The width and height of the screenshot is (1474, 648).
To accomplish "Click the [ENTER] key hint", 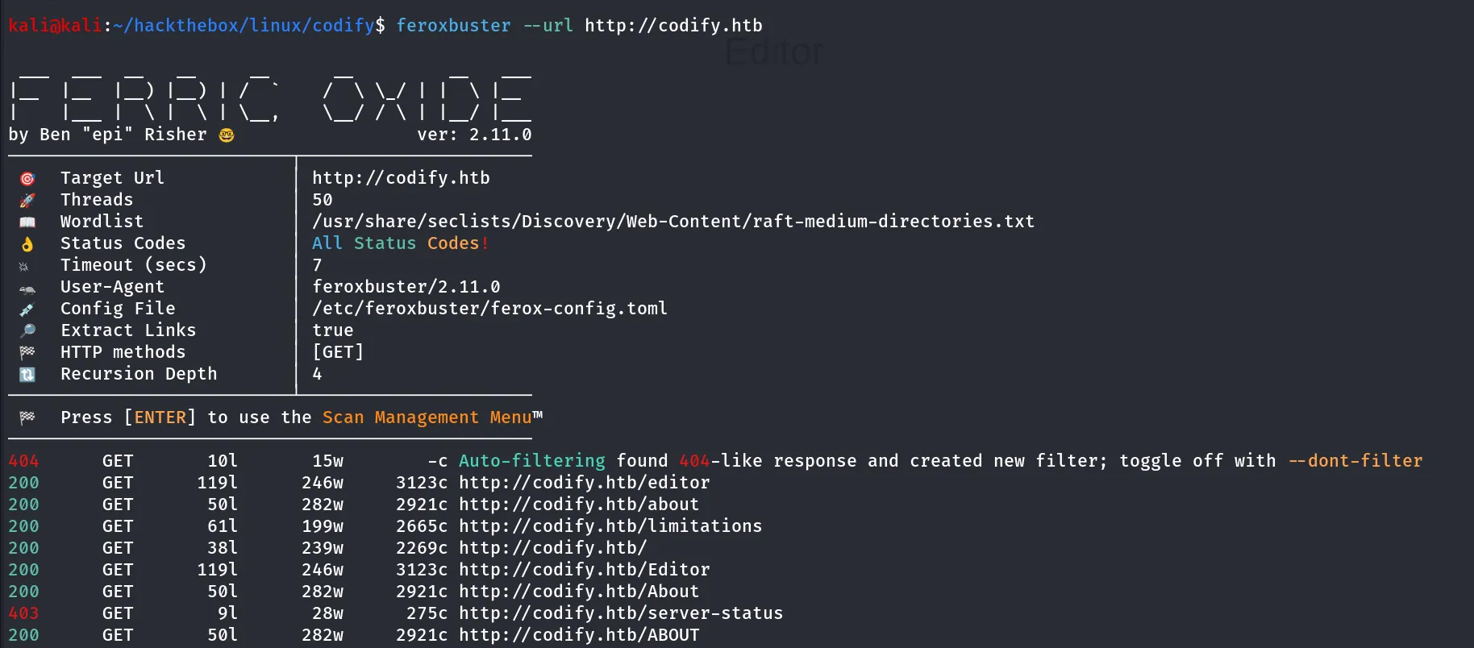I will point(160,417).
